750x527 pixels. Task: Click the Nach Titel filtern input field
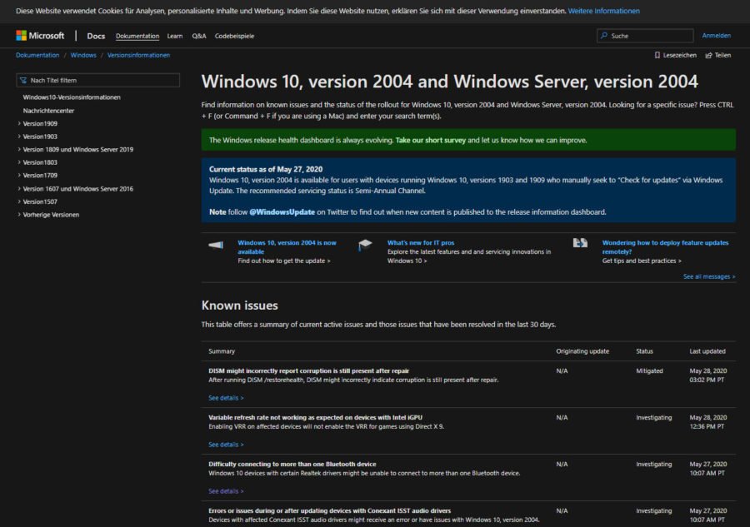[98, 78]
